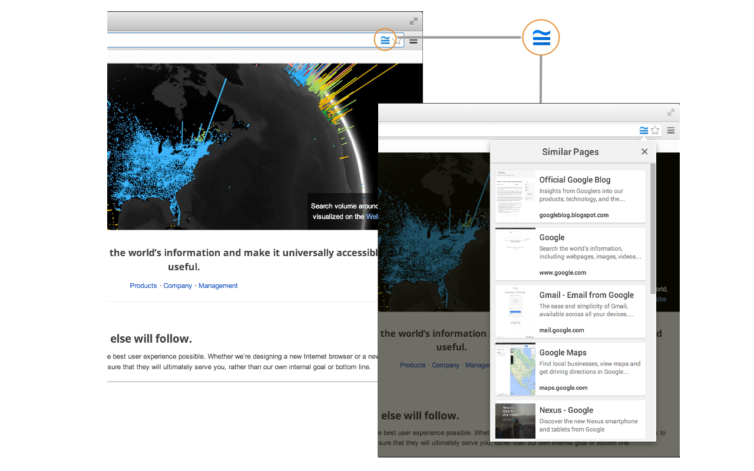Click googleblog.blogspot.com URL text
Screen dimensions: 754x471
coord(574,215)
